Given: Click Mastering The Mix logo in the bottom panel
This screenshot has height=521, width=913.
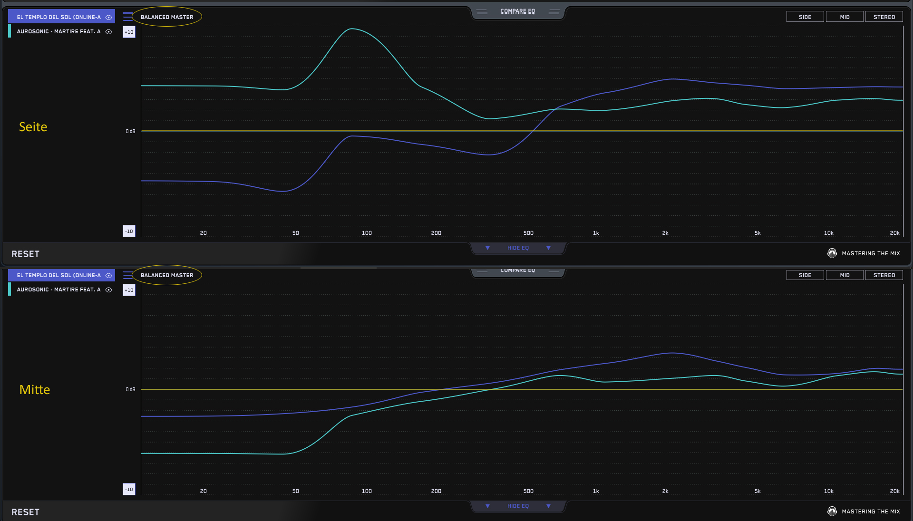Looking at the screenshot, I should (x=832, y=511).
